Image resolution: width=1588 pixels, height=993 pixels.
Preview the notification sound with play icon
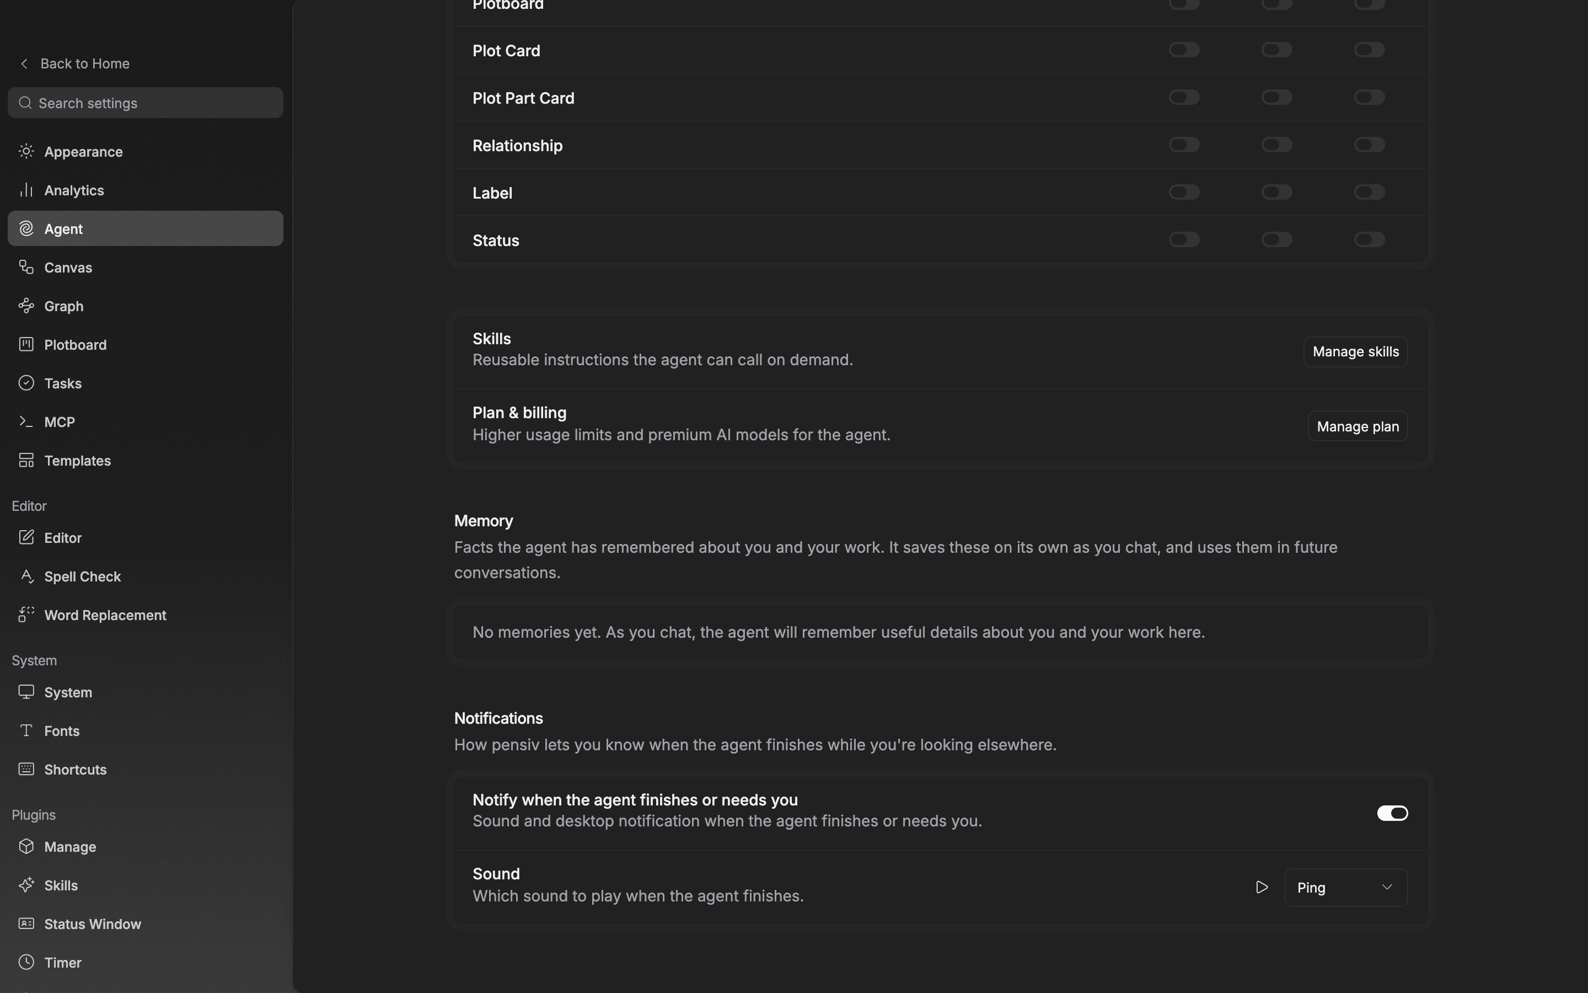click(x=1261, y=888)
